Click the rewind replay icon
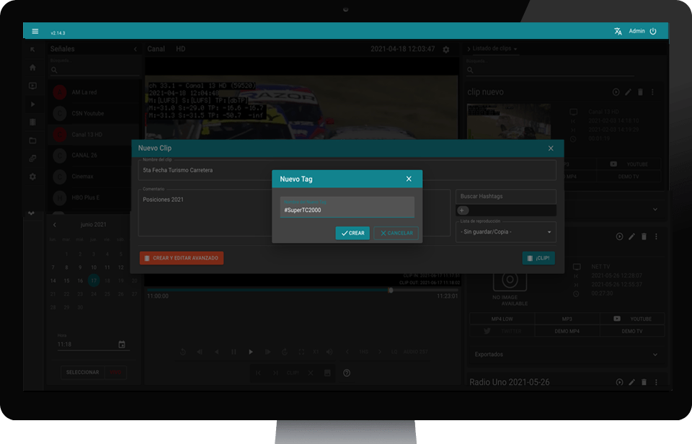 tap(183, 352)
